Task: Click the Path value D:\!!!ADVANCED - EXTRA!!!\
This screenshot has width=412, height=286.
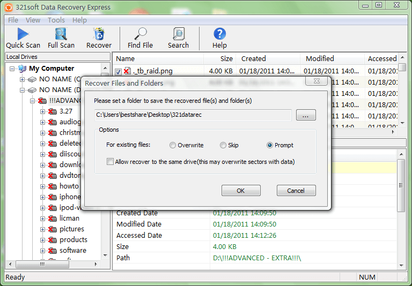Action: click(x=257, y=258)
